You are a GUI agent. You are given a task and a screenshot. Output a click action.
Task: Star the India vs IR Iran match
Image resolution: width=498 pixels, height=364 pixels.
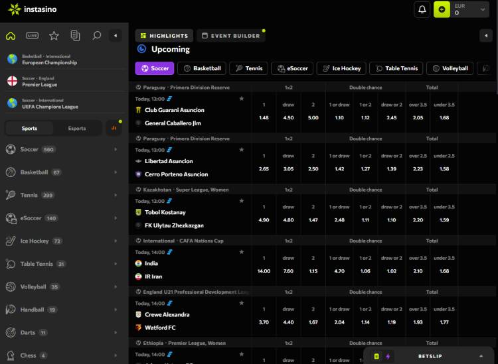242,253
